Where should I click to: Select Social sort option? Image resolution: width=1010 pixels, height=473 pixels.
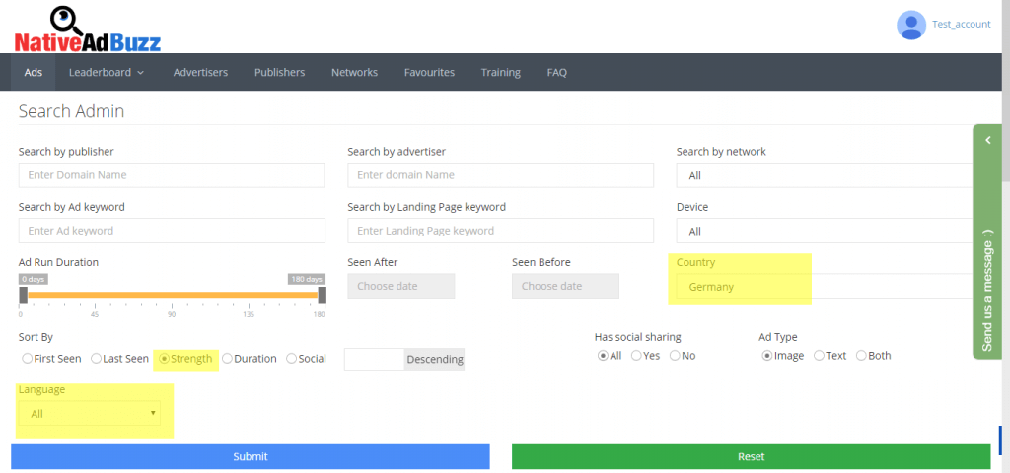[x=291, y=359]
